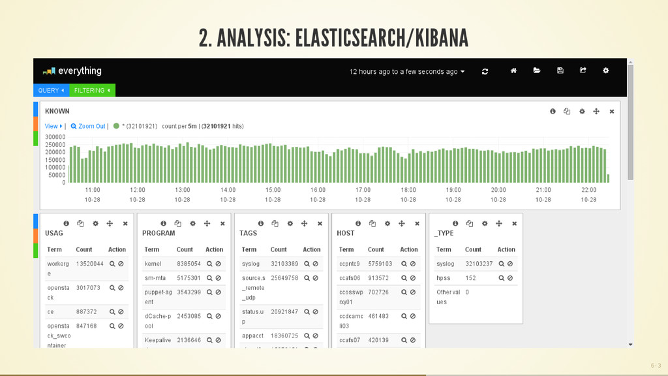Close the USAG panel

pyautogui.click(x=125, y=224)
